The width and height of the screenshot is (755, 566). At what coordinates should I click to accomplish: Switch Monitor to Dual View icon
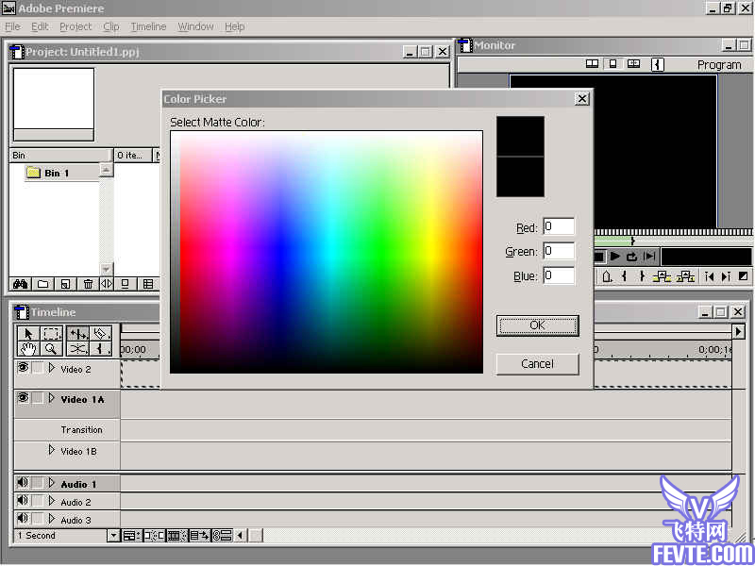592,63
